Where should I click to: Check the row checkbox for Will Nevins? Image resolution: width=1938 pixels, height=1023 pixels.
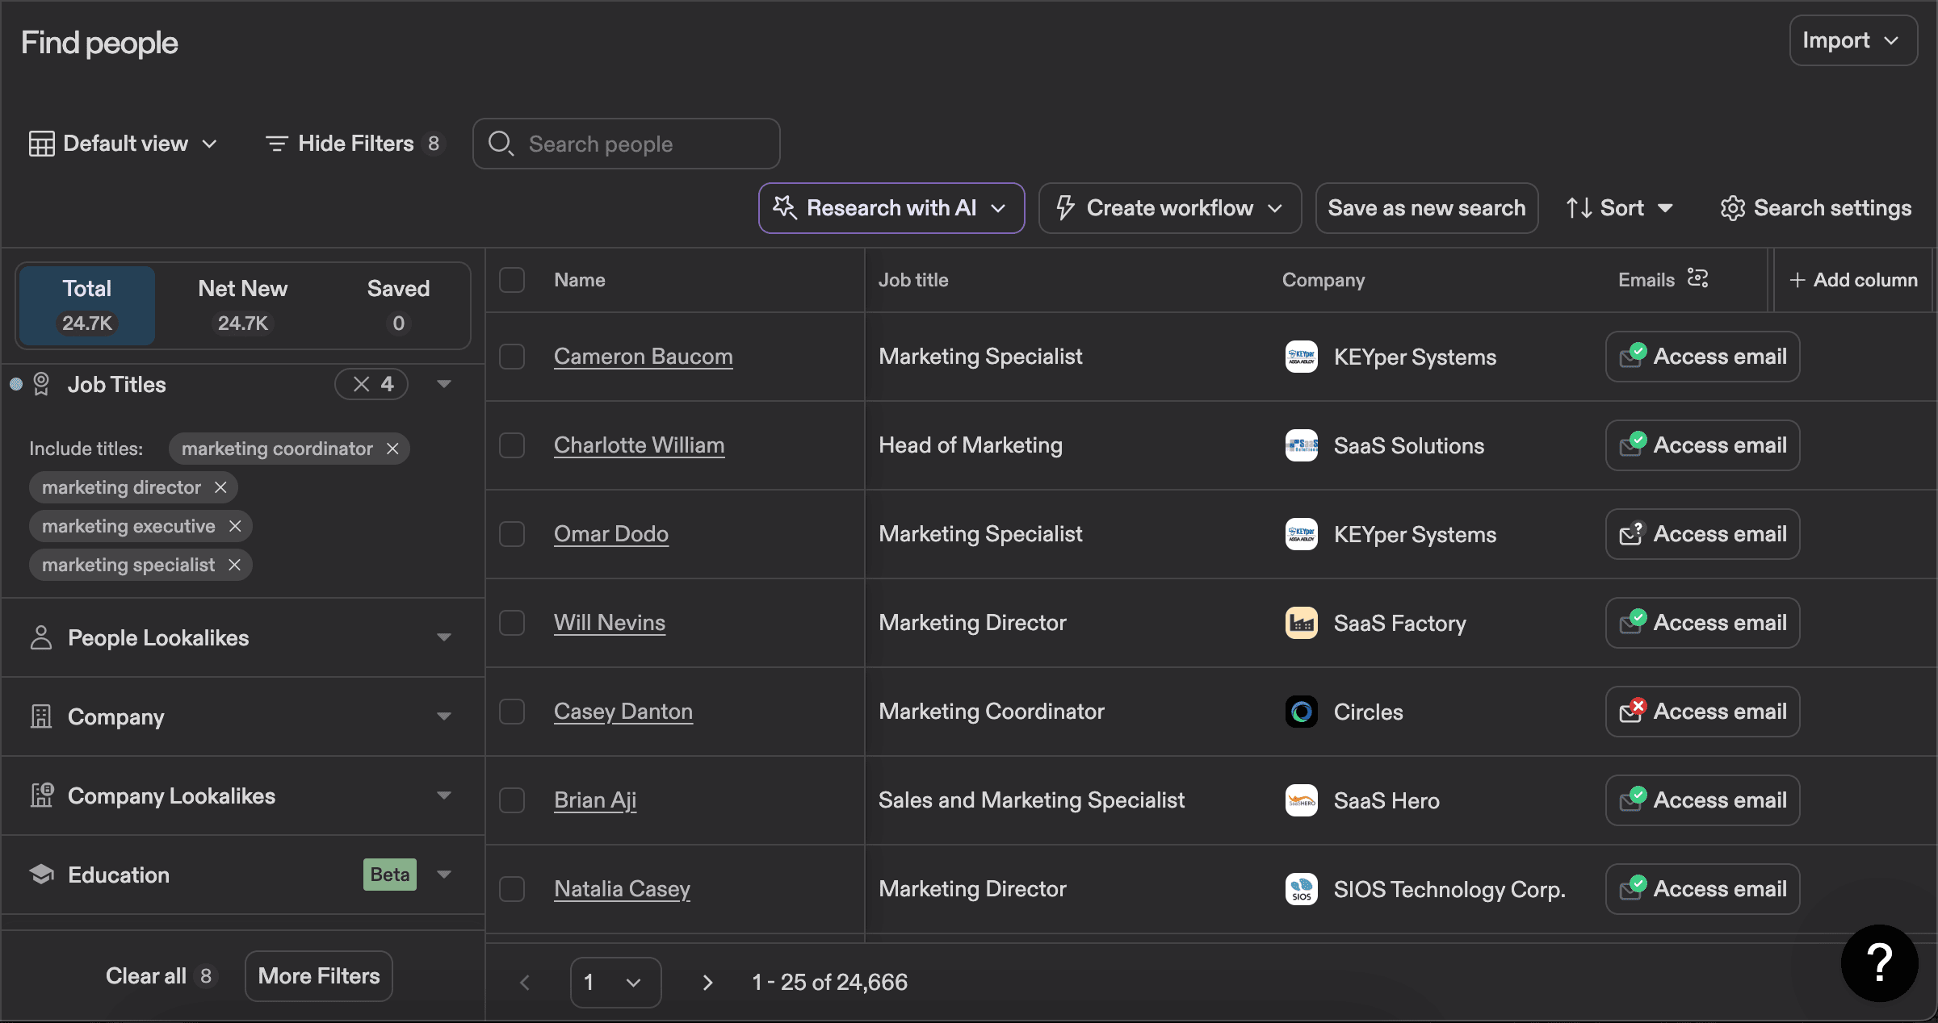[512, 622]
